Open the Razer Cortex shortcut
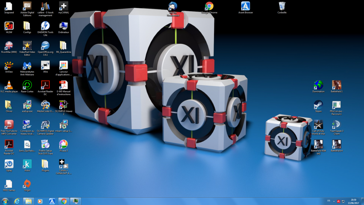 (27, 85)
